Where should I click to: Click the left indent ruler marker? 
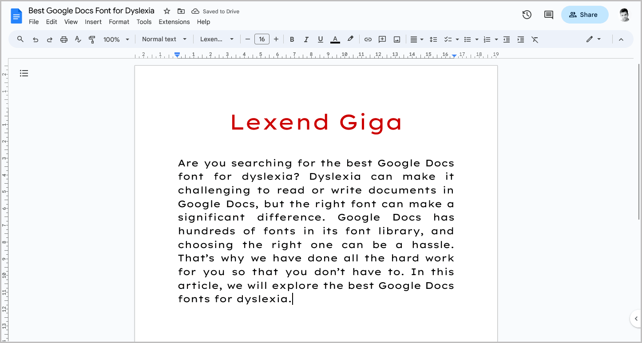tap(177, 55)
